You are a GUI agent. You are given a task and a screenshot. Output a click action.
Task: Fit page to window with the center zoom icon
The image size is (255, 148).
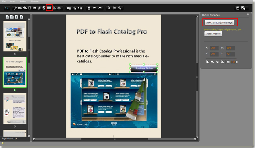click(114, 8)
